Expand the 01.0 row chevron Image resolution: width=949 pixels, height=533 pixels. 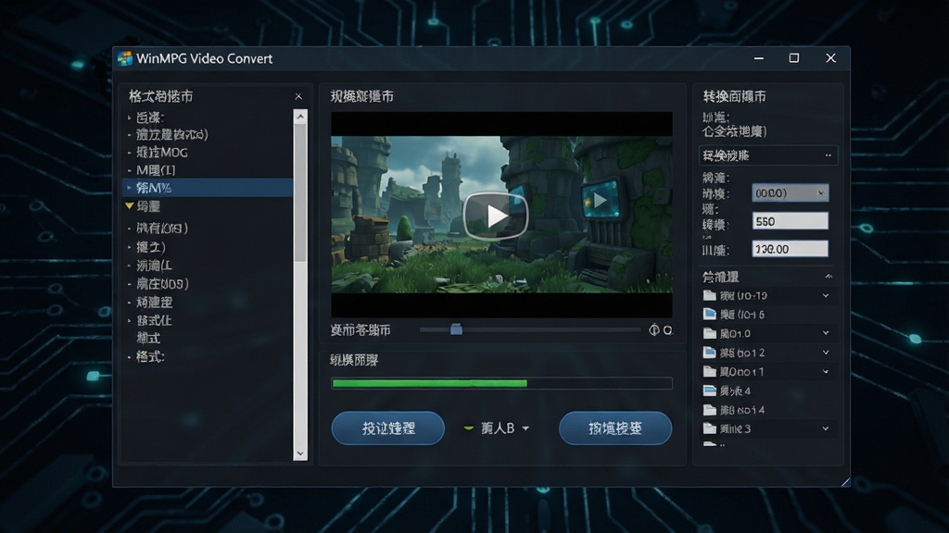pos(826,333)
